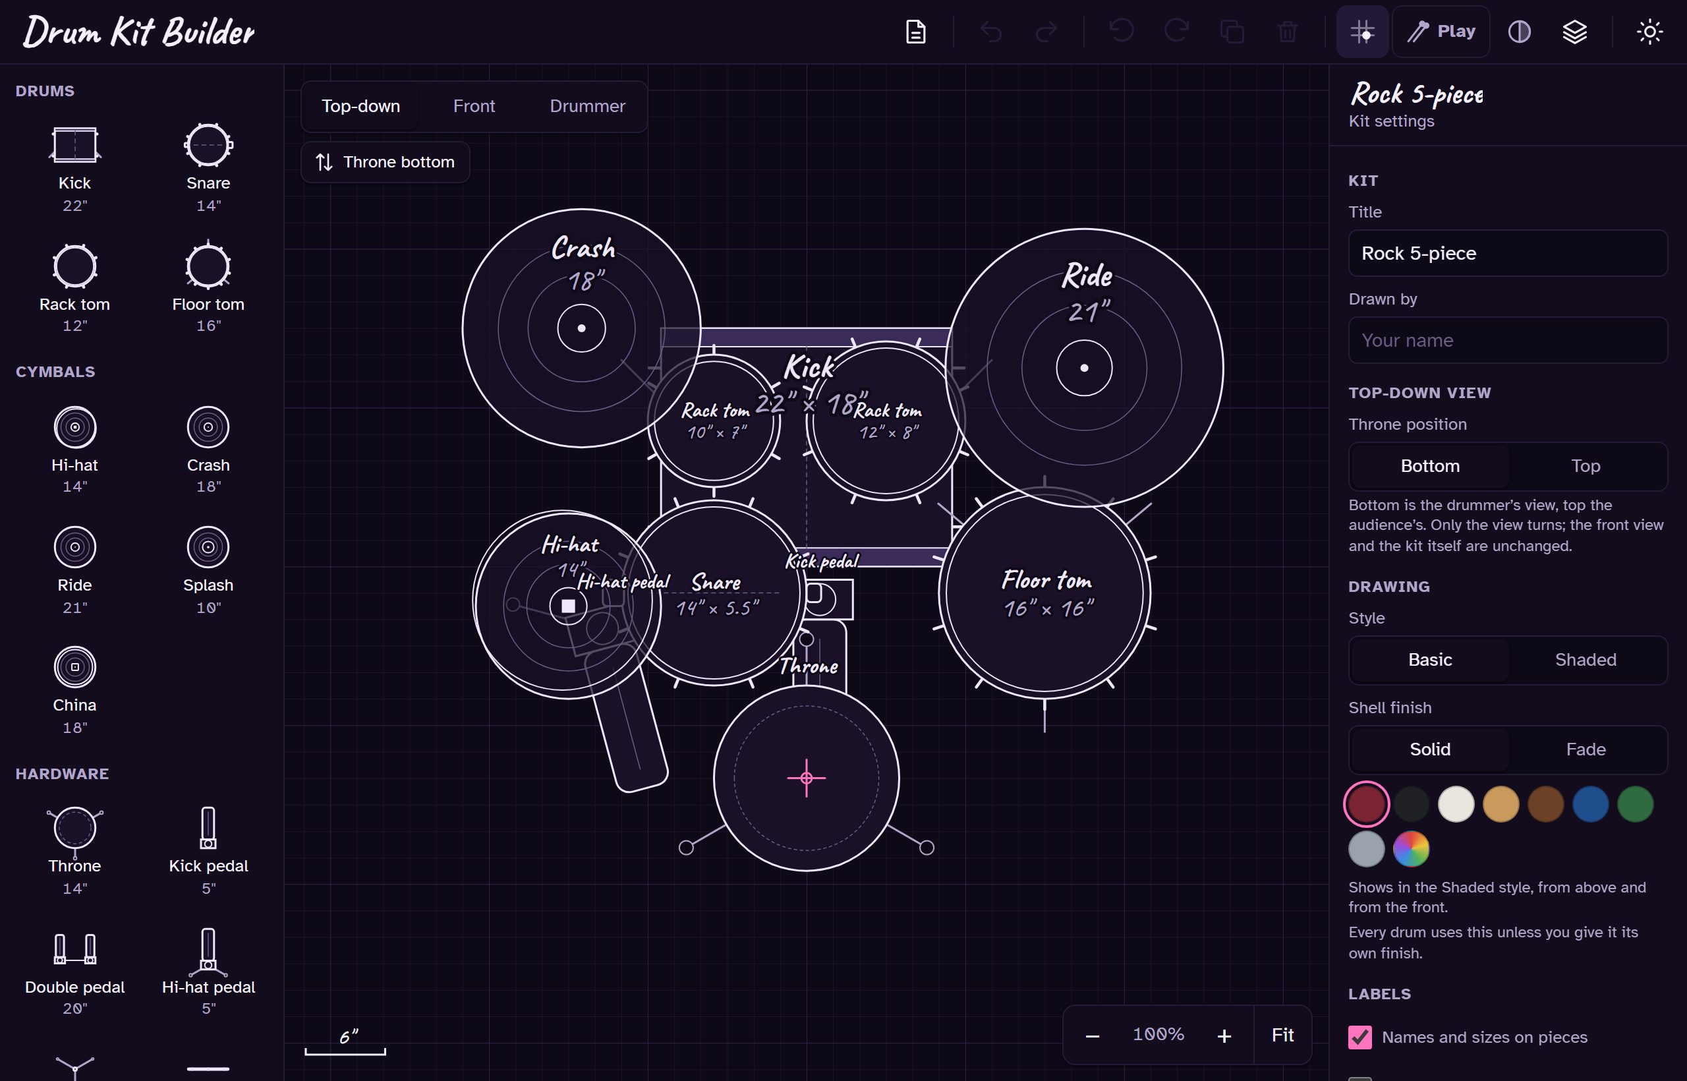Image resolution: width=1687 pixels, height=1081 pixels.
Task: Switch to the Drummer view tab
Action: (x=587, y=106)
